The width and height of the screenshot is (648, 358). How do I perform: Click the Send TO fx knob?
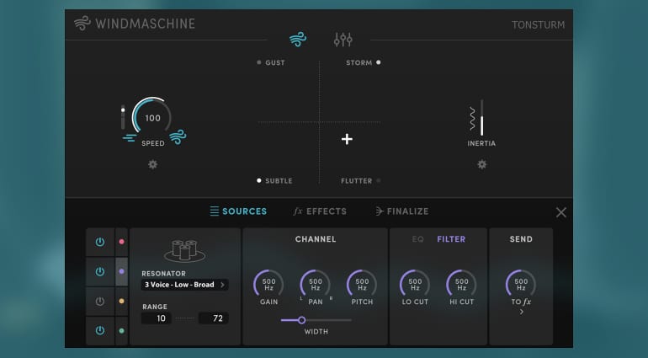(521, 285)
